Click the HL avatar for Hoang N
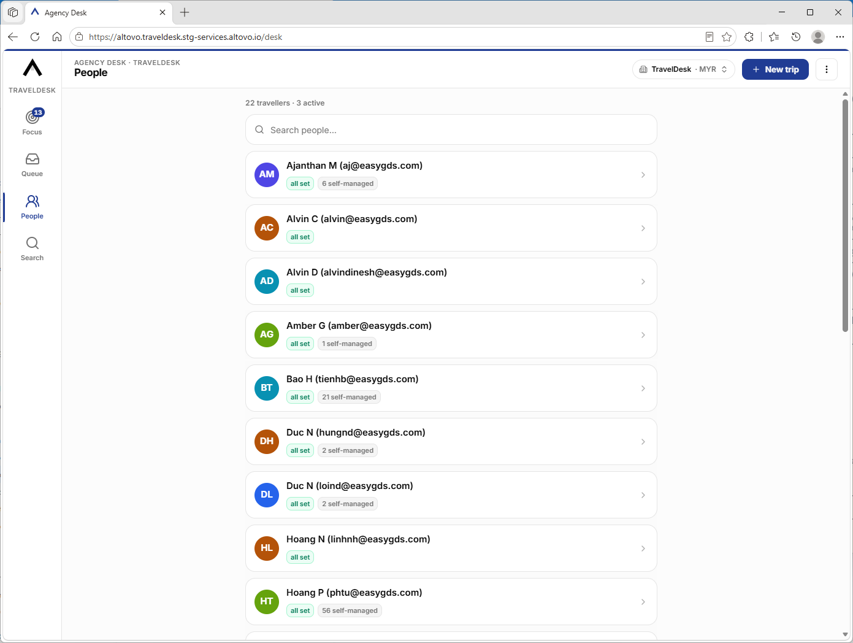Image resolution: width=853 pixels, height=643 pixels. [x=267, y=548]
